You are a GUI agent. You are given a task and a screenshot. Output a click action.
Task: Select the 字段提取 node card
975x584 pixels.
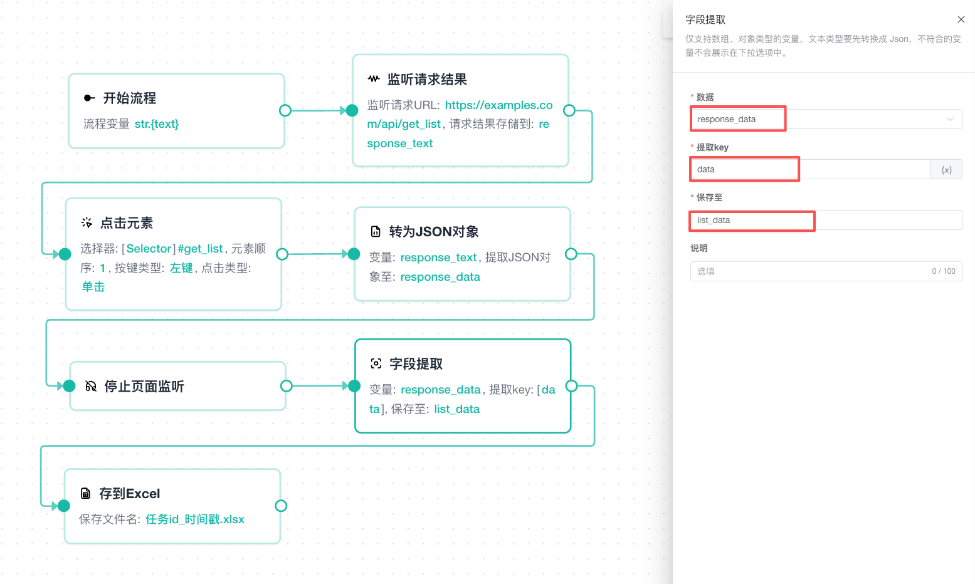click(463, 386)
